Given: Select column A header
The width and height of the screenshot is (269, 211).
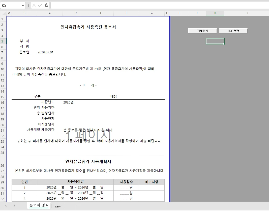Looking at the screenshot, I should tap(9, 13).
